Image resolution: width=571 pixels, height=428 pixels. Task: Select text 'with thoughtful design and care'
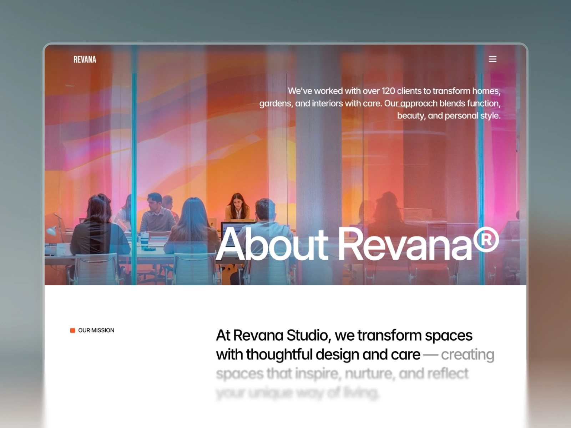(x=318, y=355)
